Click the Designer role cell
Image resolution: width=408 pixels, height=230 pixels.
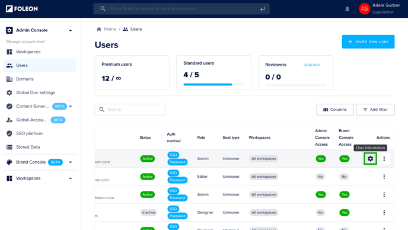205,213
